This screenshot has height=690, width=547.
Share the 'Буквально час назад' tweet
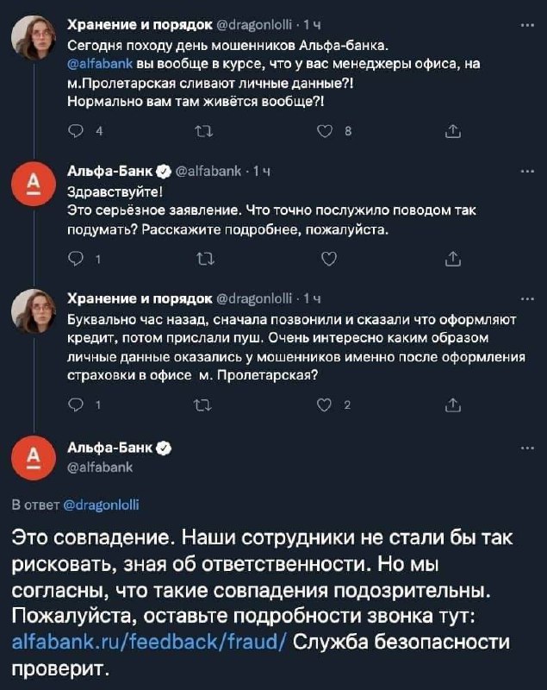[x=453, y=405]
